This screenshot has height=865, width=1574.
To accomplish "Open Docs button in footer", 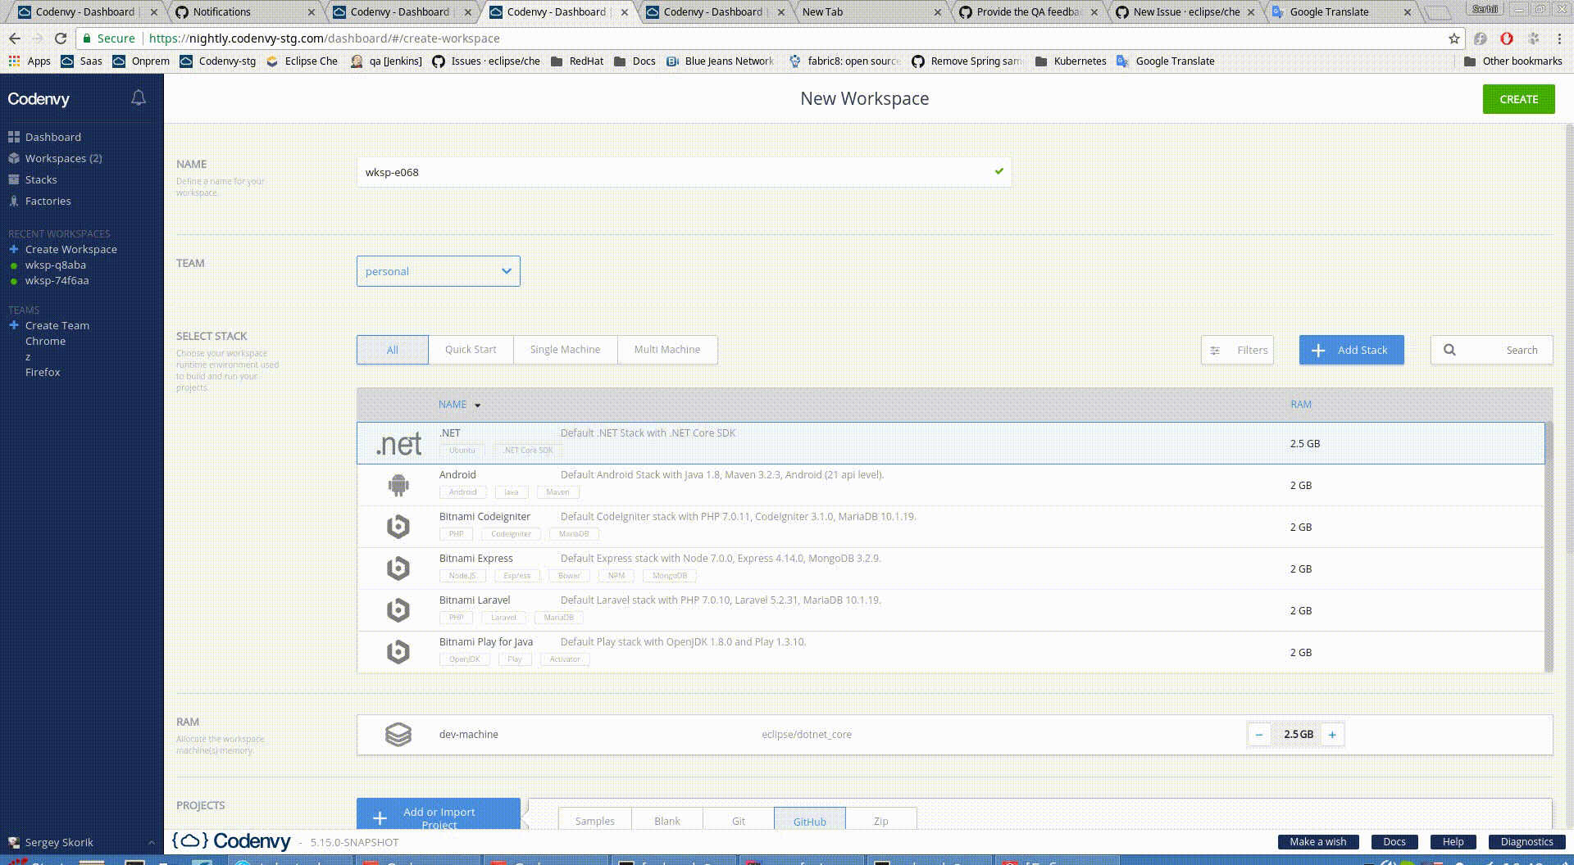I will [x=1394, y=842].
